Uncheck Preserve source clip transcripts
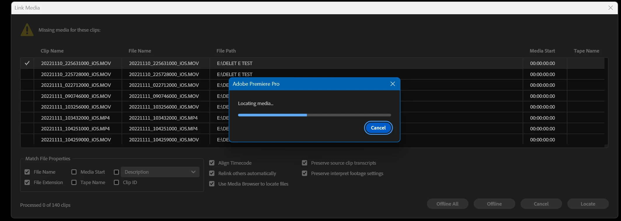This screenshot has height=221, width=621. coord(305,163)
